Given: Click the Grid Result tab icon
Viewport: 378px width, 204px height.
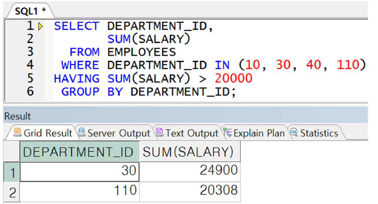Looking at the screenshot, I should click(x=18, y=132).
